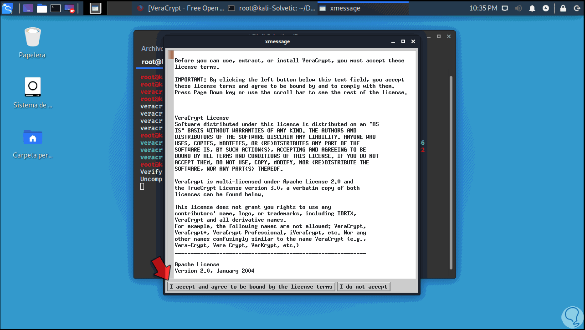Click the show desktop panel launcher
This screenshot has width=585, height=330.
(x=28, y=8)
